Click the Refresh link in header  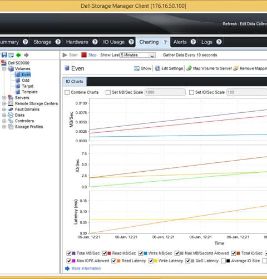click(x=230, y=24)
